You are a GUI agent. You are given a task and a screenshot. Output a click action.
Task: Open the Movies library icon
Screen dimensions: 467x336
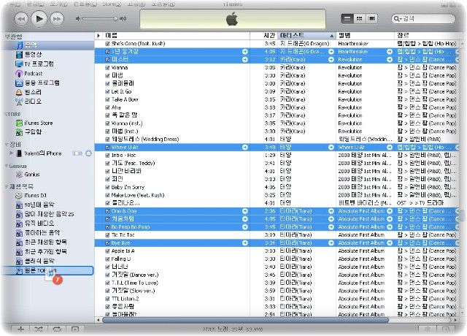(19, 55)
